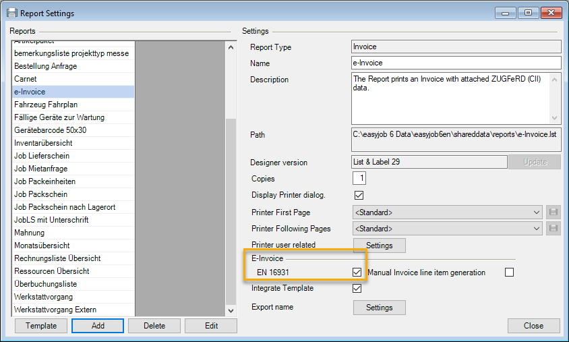Close the Report Settings dialog with Close button
This screenshot has height=342, width=569.
[533, 326]
